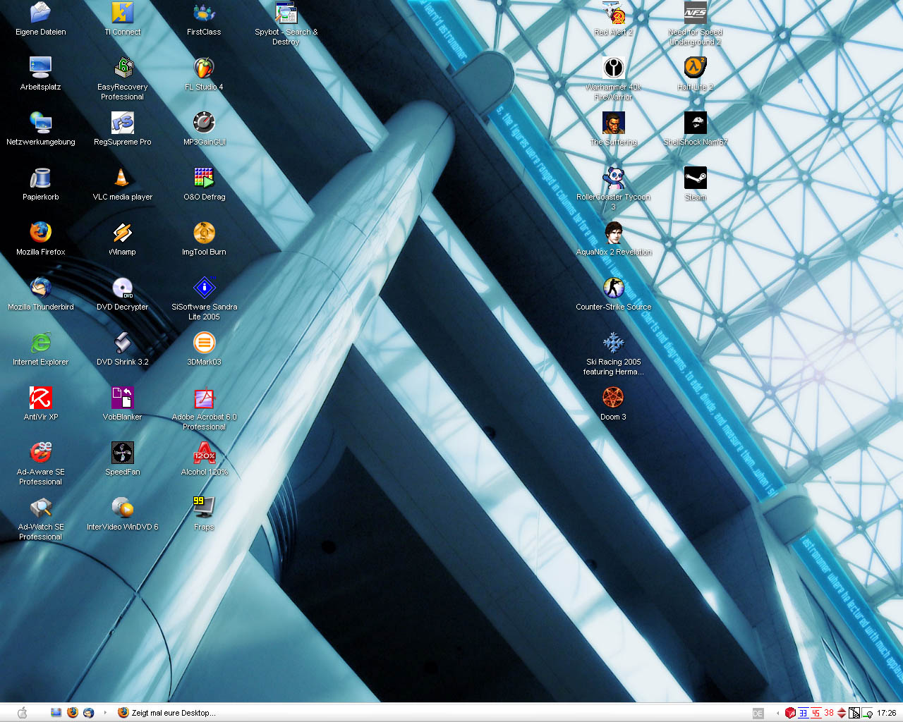Select the AntiVir XP icon

41,398
